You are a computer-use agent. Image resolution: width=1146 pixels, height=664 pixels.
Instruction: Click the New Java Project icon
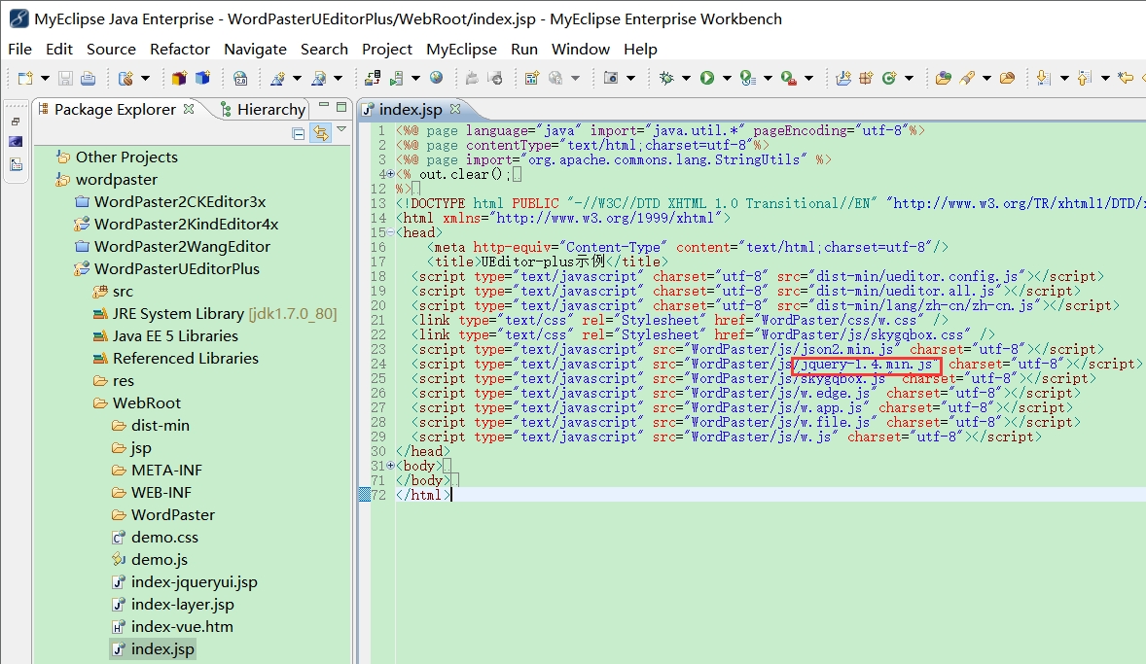[x=842, y=78]
